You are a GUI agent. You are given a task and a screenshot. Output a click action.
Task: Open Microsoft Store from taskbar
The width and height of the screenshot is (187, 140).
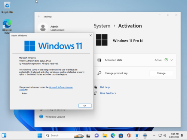point(121,136)
